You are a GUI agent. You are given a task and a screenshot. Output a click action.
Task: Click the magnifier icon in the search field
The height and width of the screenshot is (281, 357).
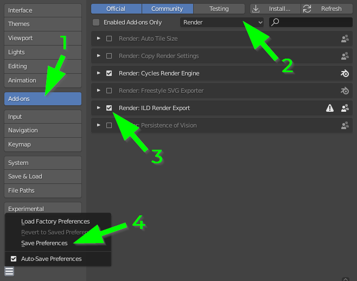coord(275,22)
